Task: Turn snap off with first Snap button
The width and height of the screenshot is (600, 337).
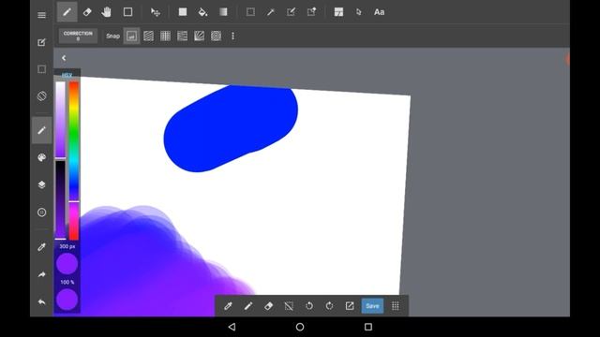Action: point(131,36)
